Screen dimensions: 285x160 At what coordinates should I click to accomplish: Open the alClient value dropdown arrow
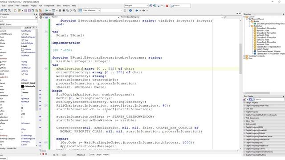34,28
